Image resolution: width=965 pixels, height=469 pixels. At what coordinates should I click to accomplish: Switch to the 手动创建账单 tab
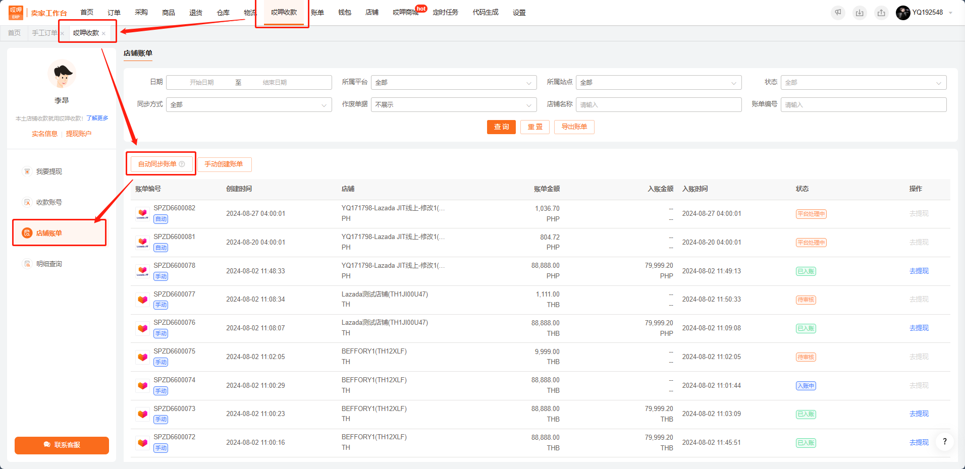click(x=224, y=164)
